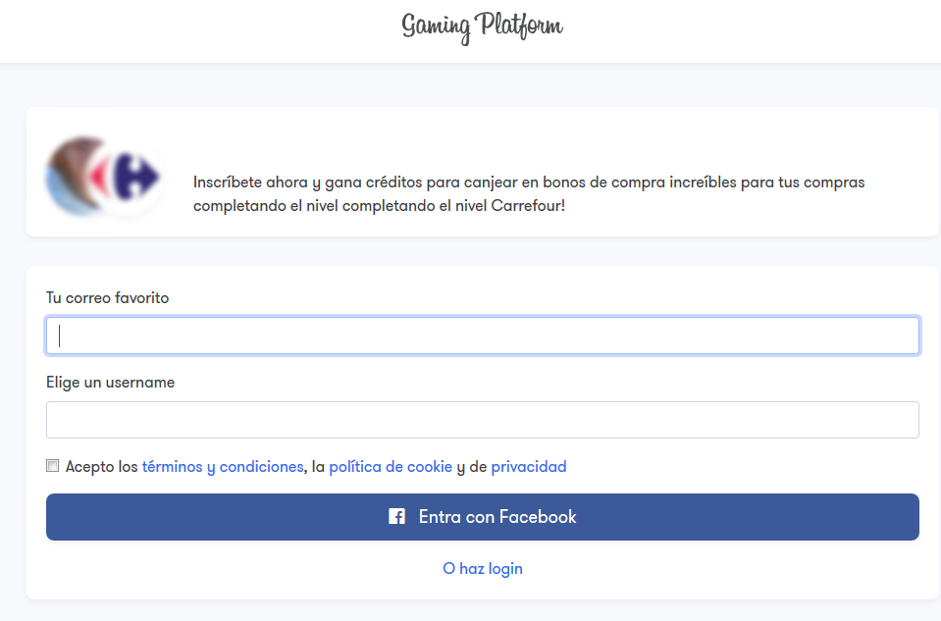The height and width of the screenshot is (621, 941).
Task: Focus the 'Tu correo favorito' email field
Action: (482, 336)
